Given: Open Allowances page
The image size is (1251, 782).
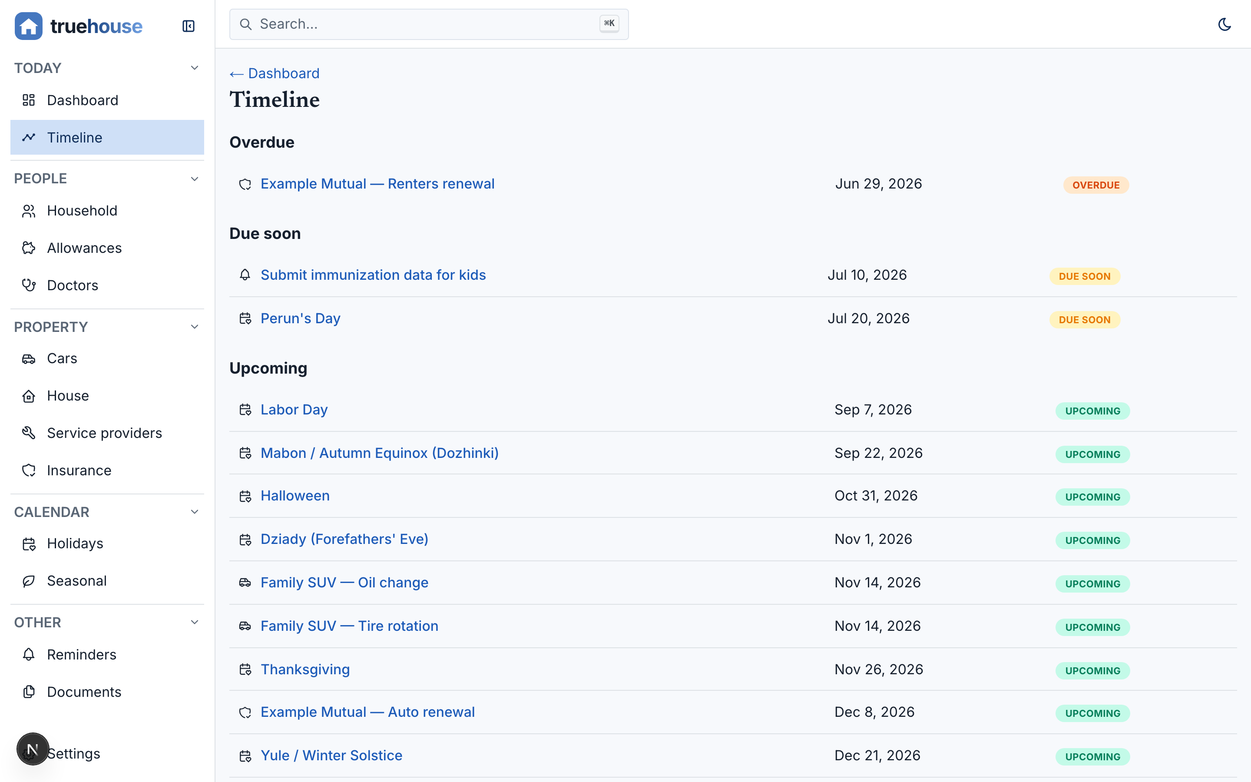Looking at the screenshot, I should (x=107, y=248).
